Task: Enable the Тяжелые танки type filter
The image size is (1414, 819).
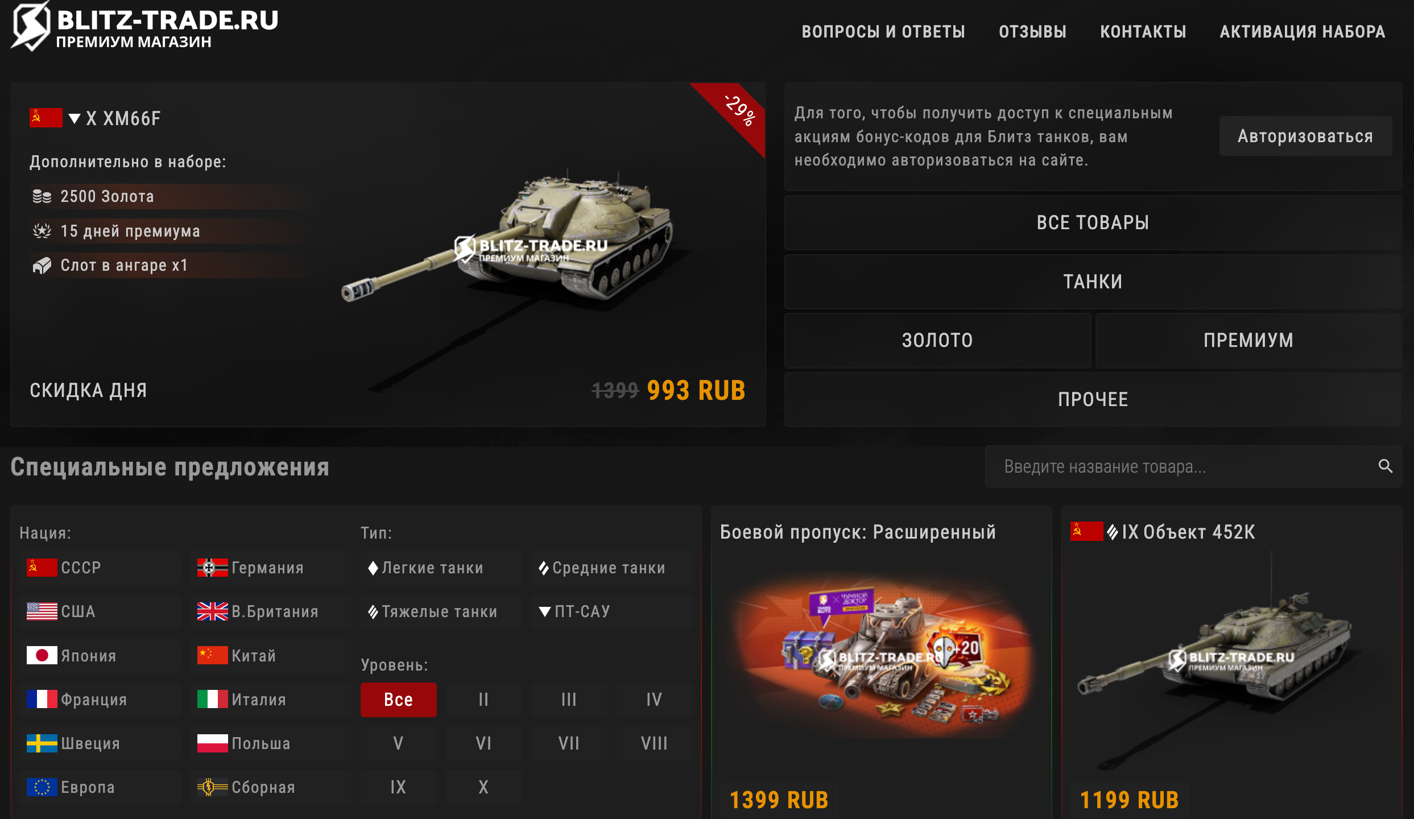Action: tap(441, 612)
